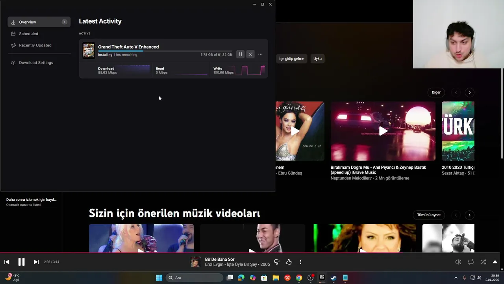Open WPS Office from taskbar
Screen dimensions: 504x284
[287, 278]
